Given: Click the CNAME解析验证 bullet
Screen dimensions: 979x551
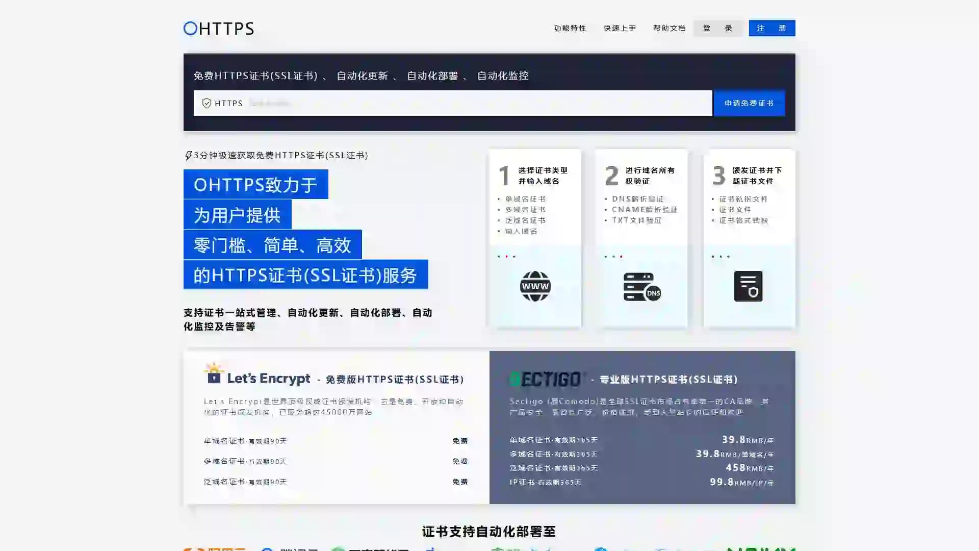Looking at the screenshot, I should point(645,210).
